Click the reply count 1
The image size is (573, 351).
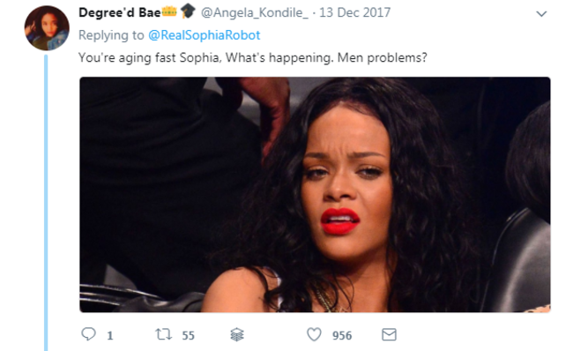109,335
